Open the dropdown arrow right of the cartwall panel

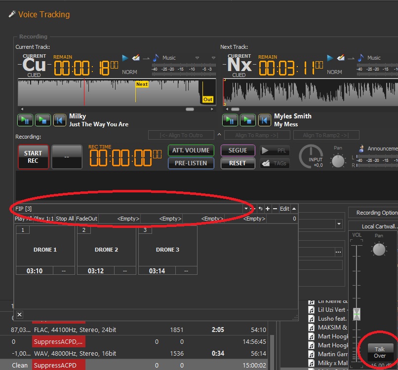click(x=339, y=224)
